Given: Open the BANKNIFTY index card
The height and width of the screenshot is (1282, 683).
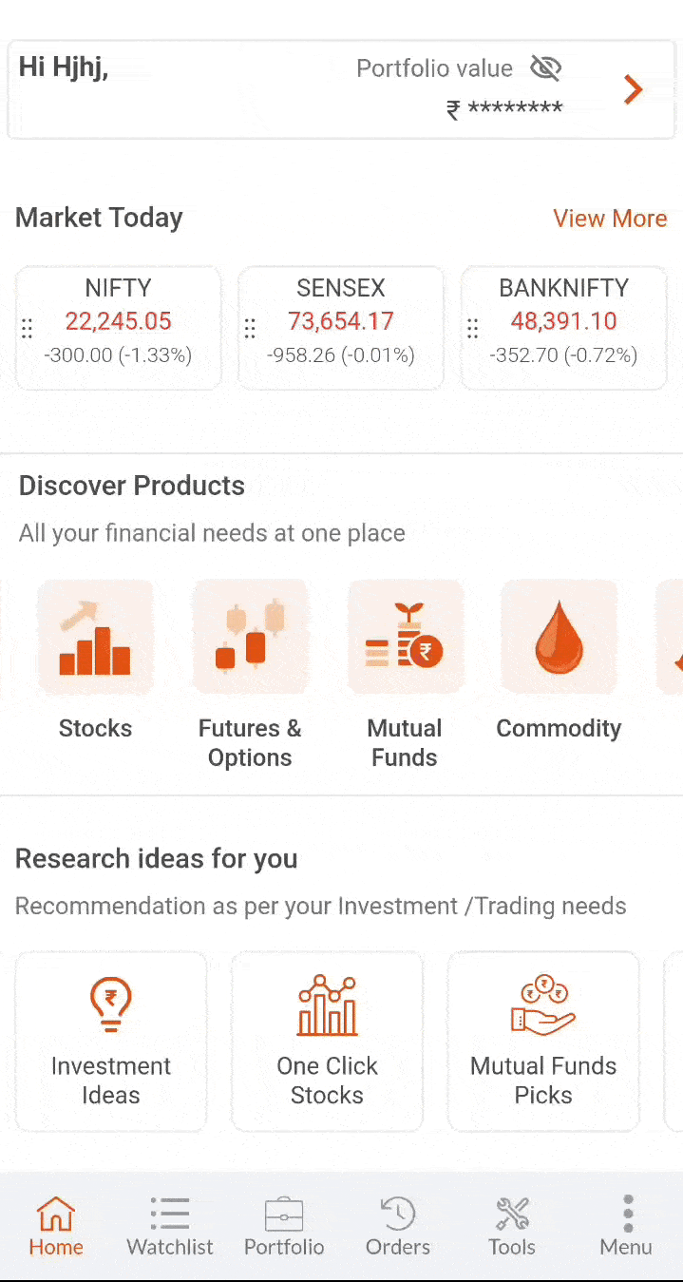Looking at the screenshot, I should [564, 323].
